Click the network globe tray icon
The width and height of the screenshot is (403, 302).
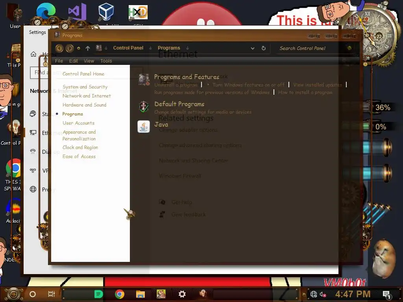pyautogui.click(x=314, y=294)
